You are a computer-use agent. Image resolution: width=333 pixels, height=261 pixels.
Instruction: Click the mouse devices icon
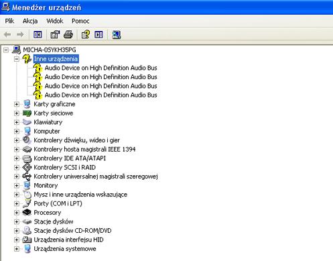27,195
